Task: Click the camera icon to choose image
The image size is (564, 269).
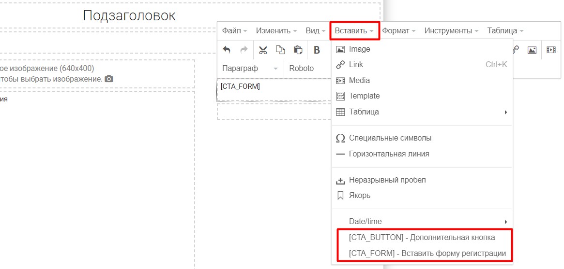Action: (109, 79)
